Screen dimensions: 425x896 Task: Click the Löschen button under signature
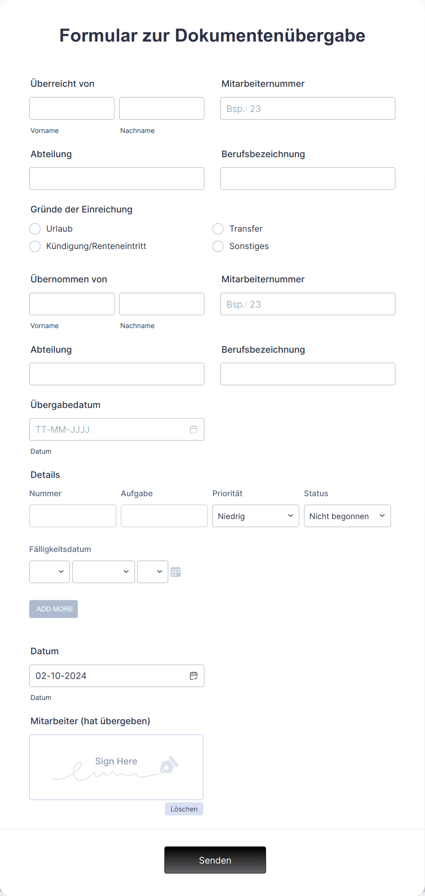pos(184,809)
